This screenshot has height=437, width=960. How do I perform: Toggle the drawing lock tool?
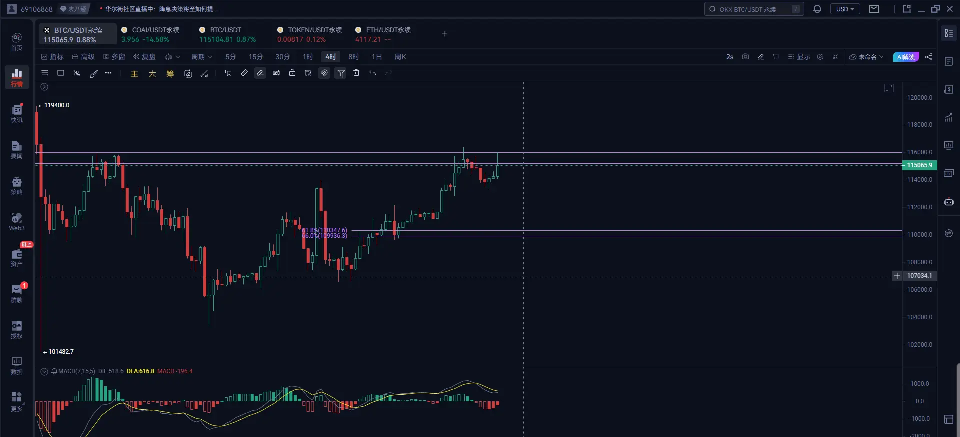point(292,73)
